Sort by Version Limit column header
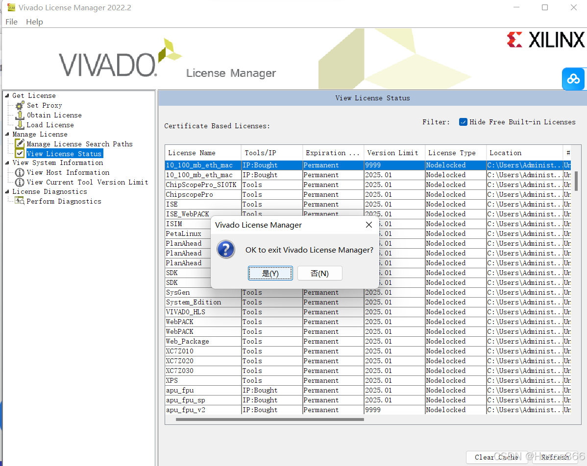The width and height of the screenshot is (587, 466). coord(394,153)
